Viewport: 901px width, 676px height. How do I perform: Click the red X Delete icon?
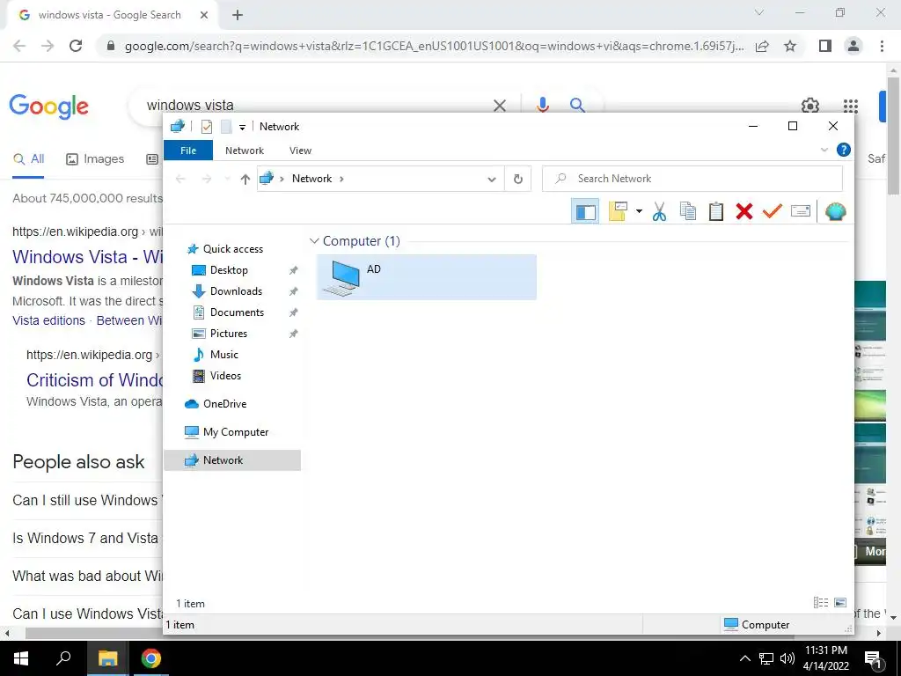tap(744, 211)
